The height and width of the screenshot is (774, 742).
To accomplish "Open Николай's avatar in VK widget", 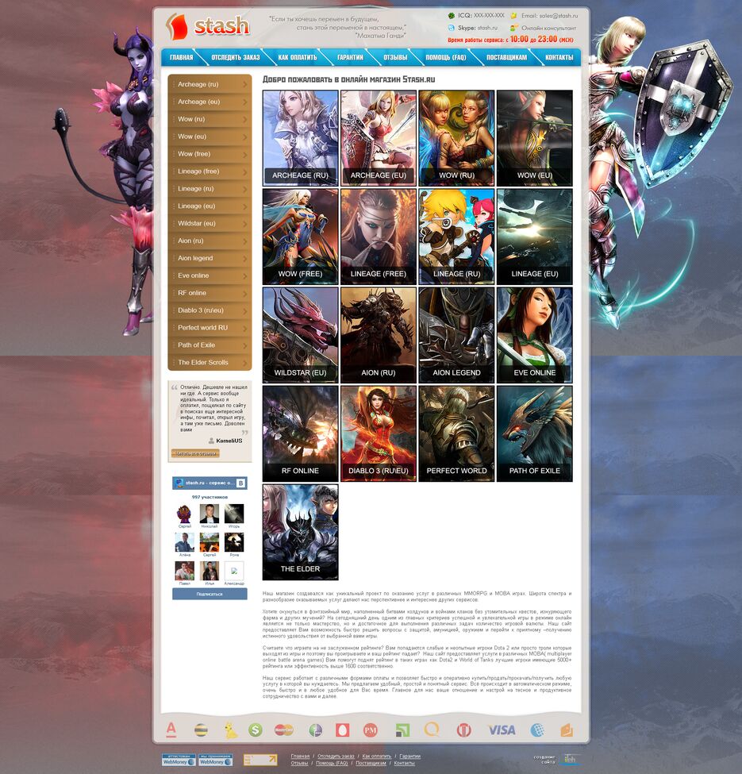I will tap(210, 514).
